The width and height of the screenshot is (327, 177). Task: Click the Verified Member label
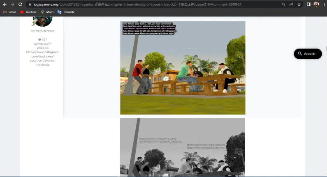click(x=42, y=31)
